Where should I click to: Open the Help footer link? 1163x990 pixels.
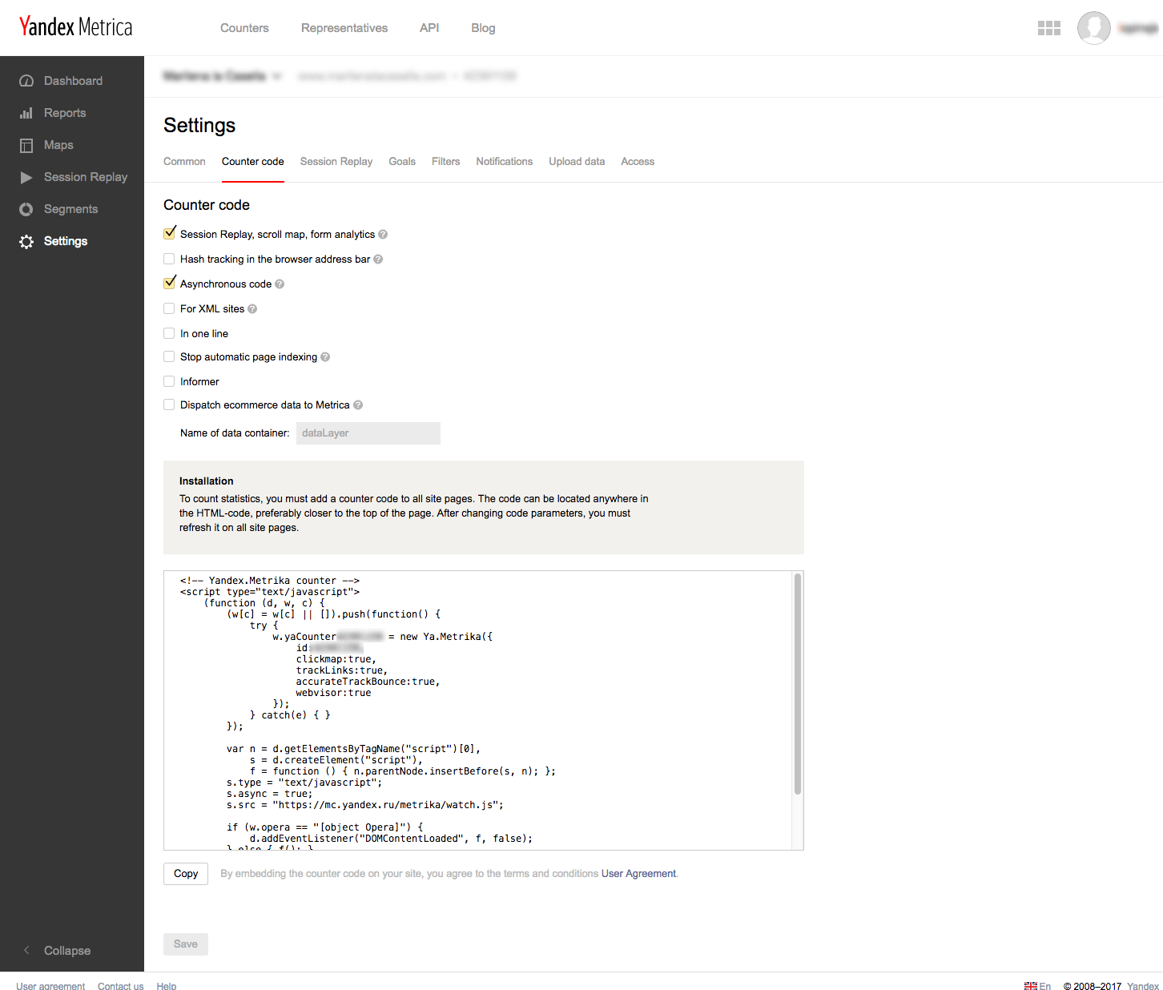pyautogui.click(x=167, y=986)
